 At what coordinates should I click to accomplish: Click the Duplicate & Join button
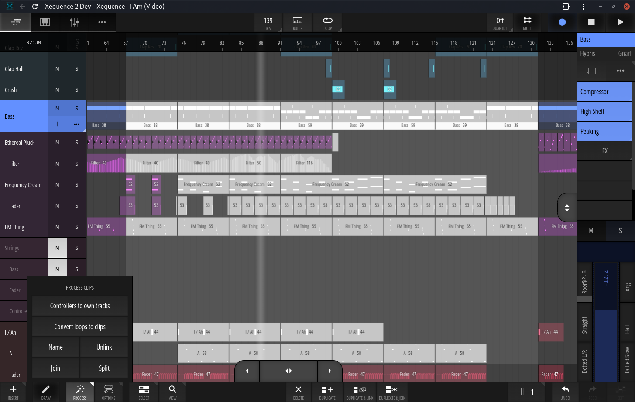392,392
